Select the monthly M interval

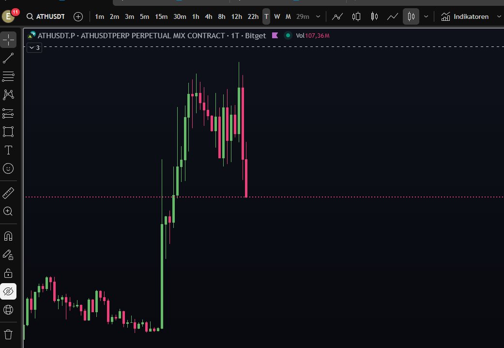289,16
